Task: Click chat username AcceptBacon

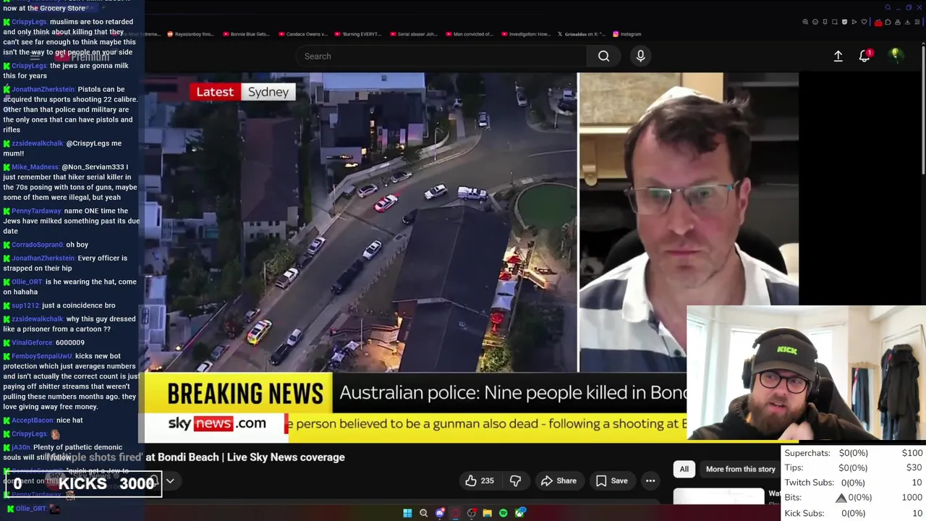Action: click(x=33, y=420)
